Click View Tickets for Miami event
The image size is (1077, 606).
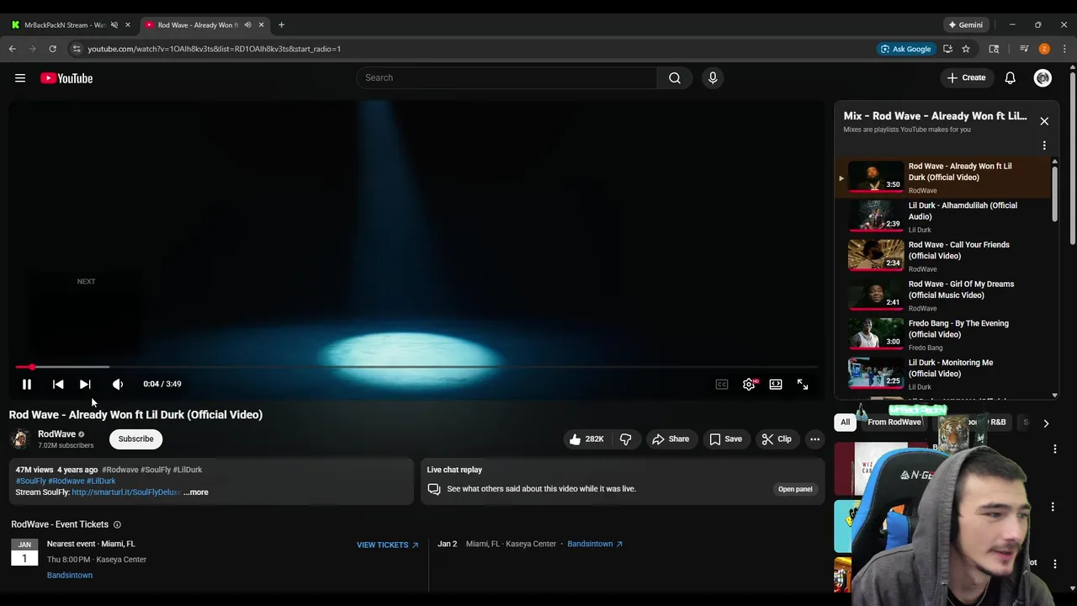point(387,545)
